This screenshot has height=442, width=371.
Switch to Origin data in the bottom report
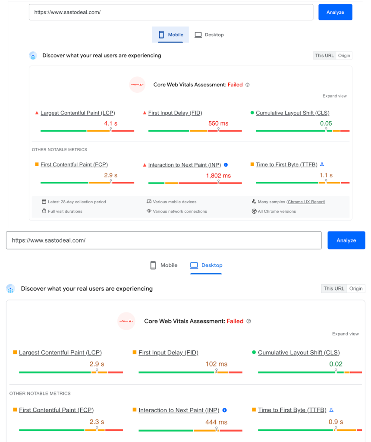tap(356, 289)
